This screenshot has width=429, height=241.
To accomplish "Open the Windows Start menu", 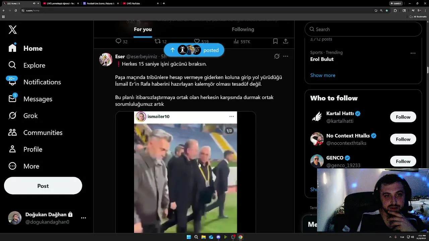I will click(189, 237).
